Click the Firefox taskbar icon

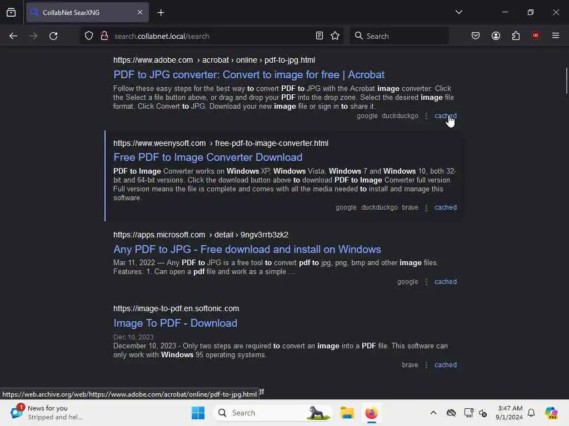pyautogui.click(x=371, y=413)
